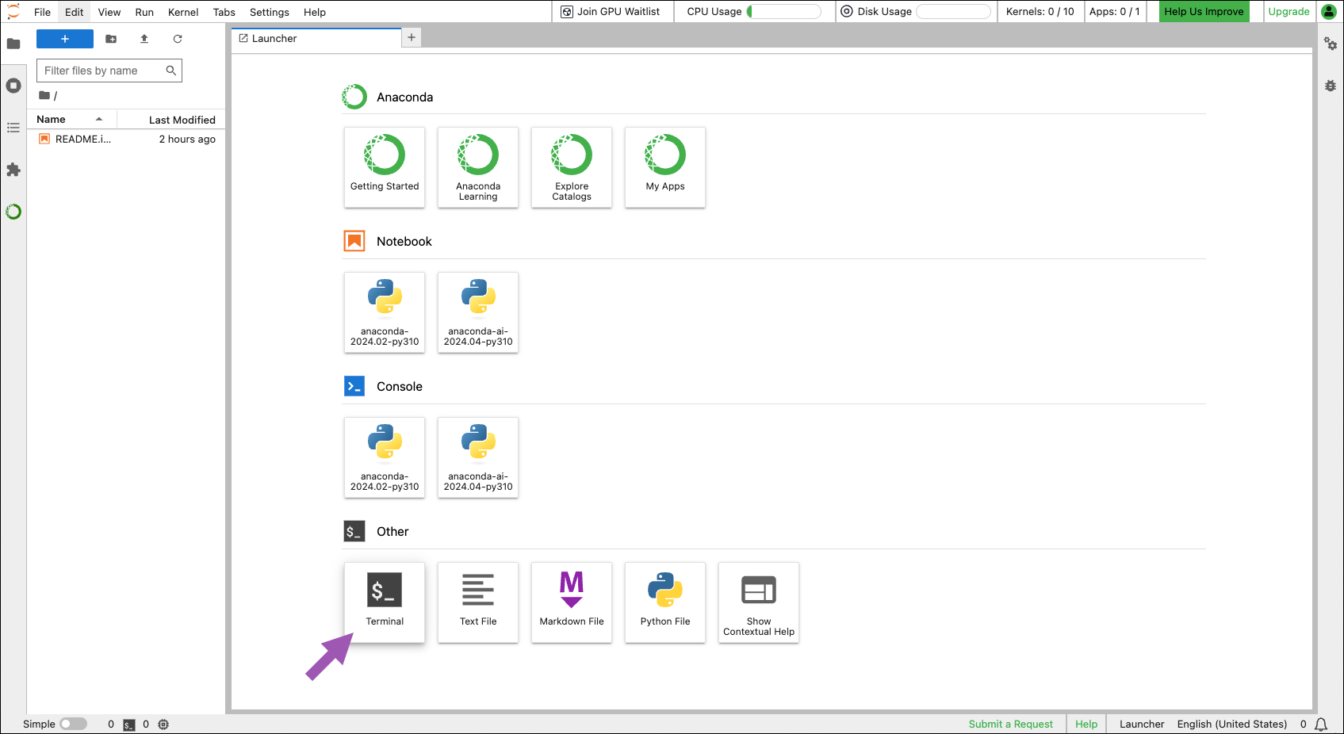Click English (United States) language status
The image size is (1344, 734).
coord(1231,724)
